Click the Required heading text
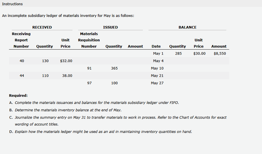262x154 pixels. pos(18,95)
